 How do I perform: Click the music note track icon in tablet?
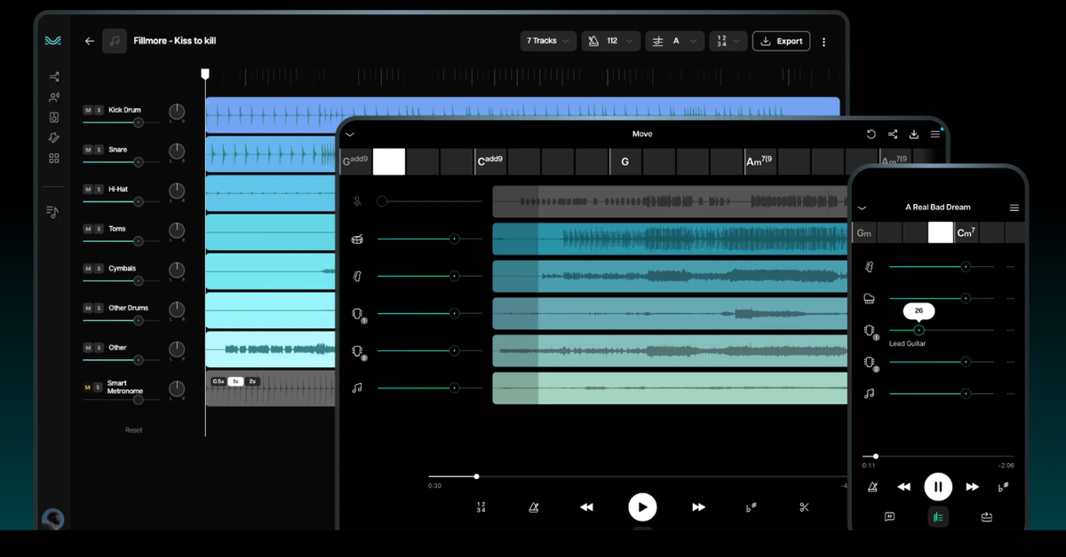[x=357, y=388]
